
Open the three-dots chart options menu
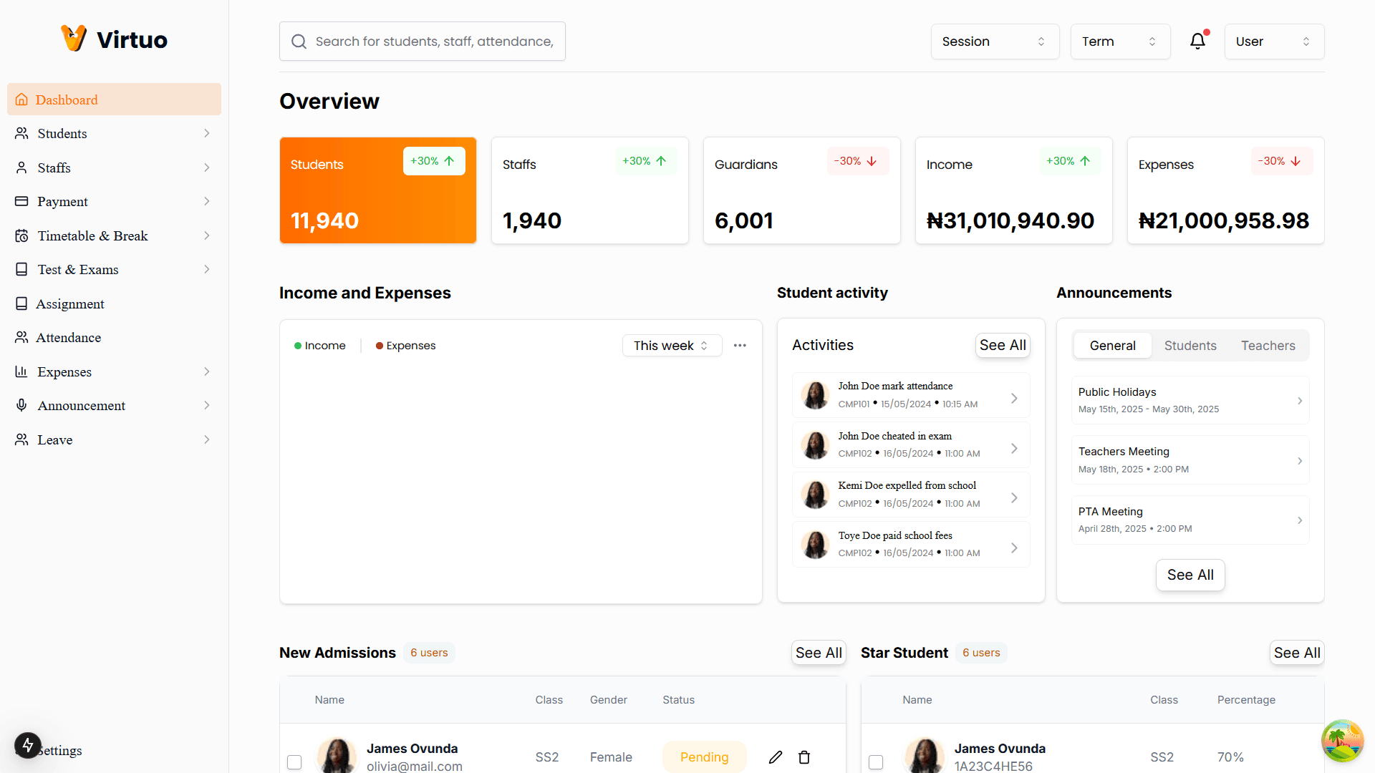click(x=740, y=345)
